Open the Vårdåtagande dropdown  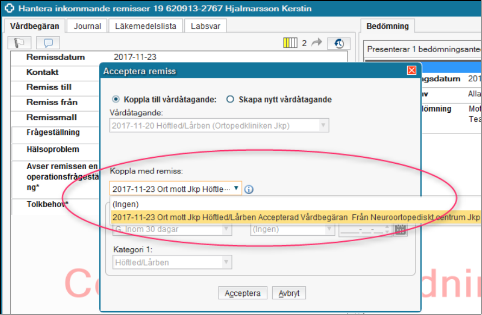click(323, 126)
